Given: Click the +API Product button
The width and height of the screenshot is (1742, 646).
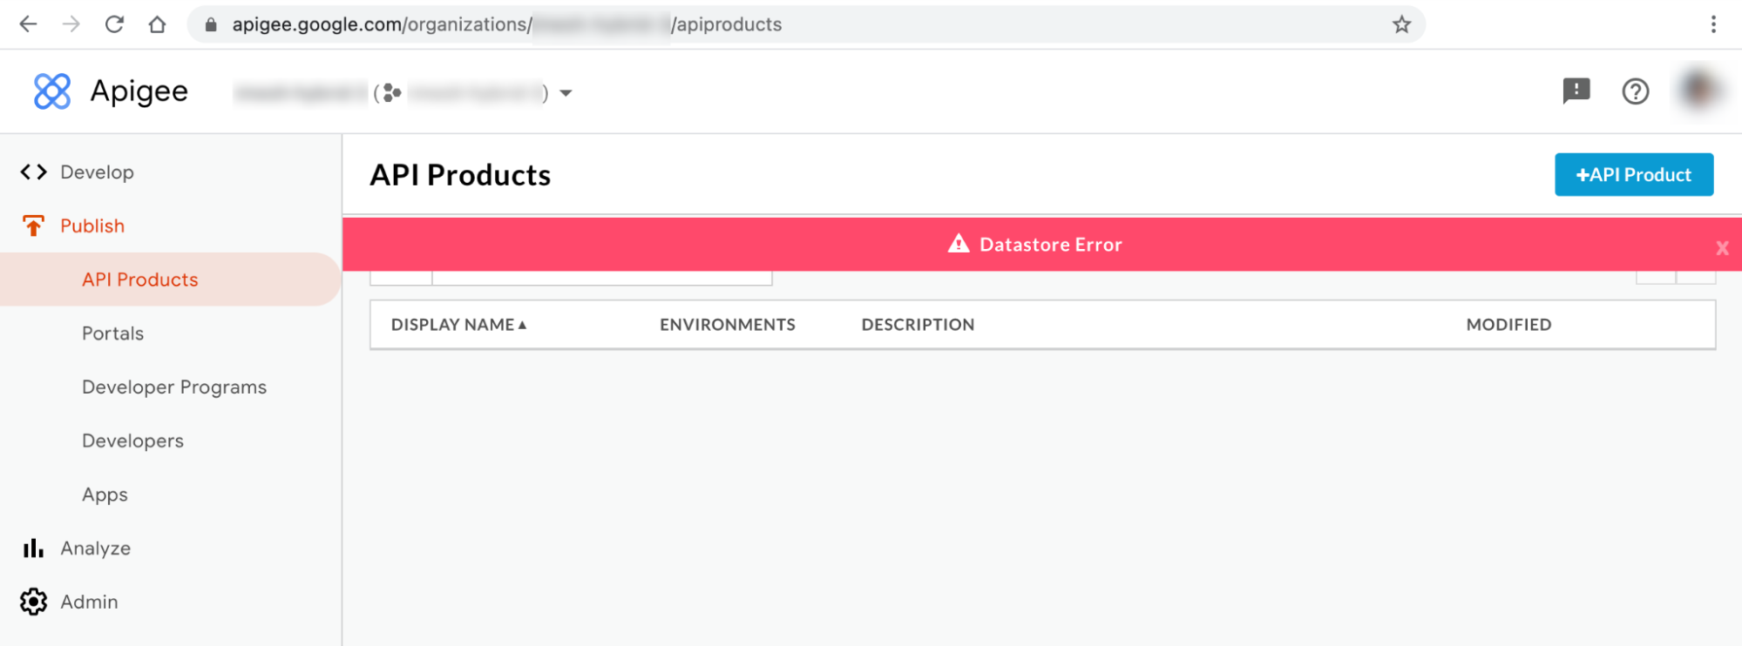Looking at the screenshot, I should pyautogui.click(x=1633, y=175).
